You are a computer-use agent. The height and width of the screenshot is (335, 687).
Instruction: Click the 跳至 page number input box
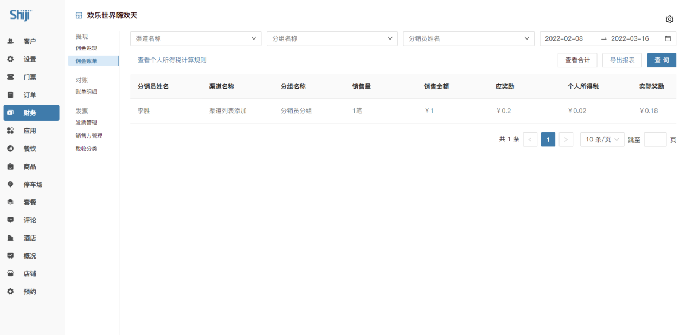click(x=654, y=139)
